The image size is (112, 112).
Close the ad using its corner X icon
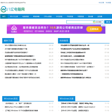(104, 26)
